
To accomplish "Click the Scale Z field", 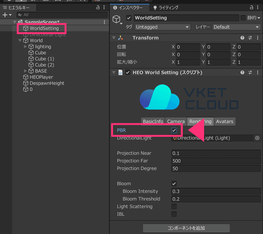I will (x=249, y=62).
